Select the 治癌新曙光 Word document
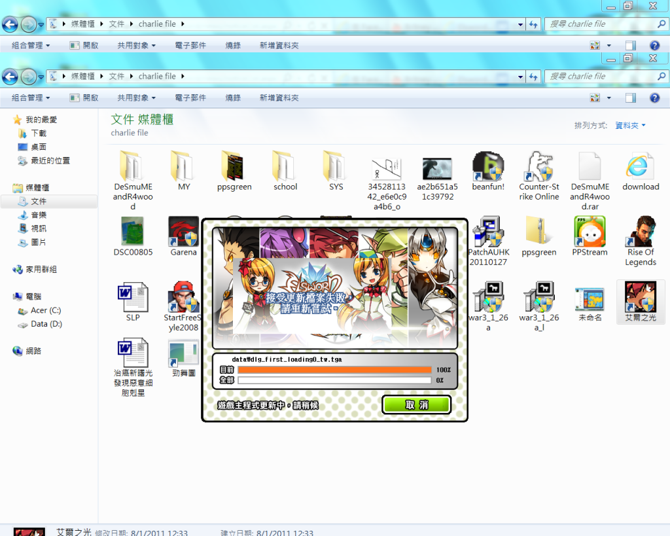Screen dimensions: 670x536 click(x=133, y=367)
